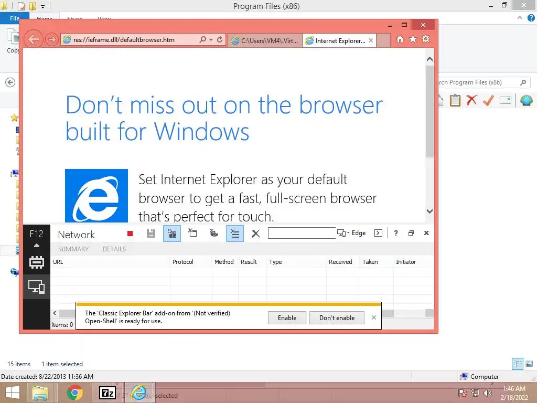537x403 pixels.
Task: Stop network traffic capturing with the red square
Action: 130,234
